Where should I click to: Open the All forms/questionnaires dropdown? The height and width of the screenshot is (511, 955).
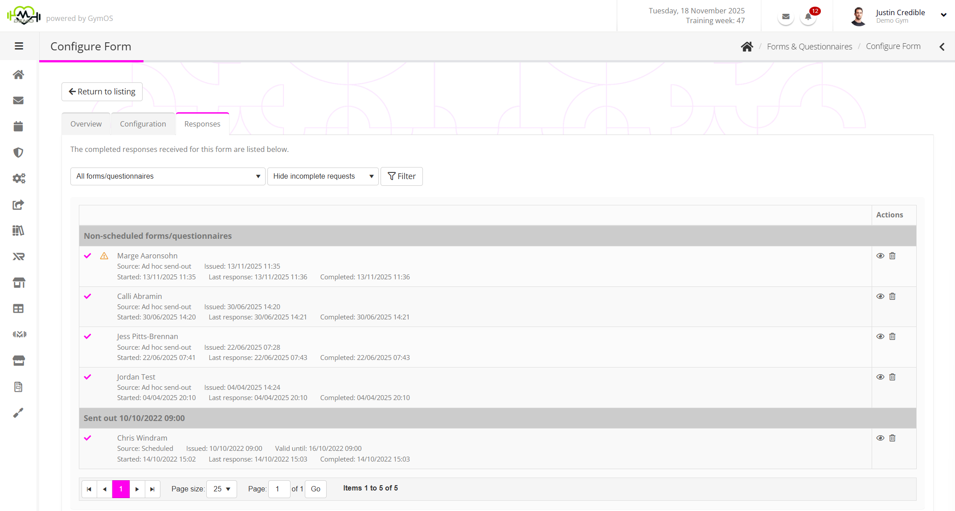tap(168, 176)
